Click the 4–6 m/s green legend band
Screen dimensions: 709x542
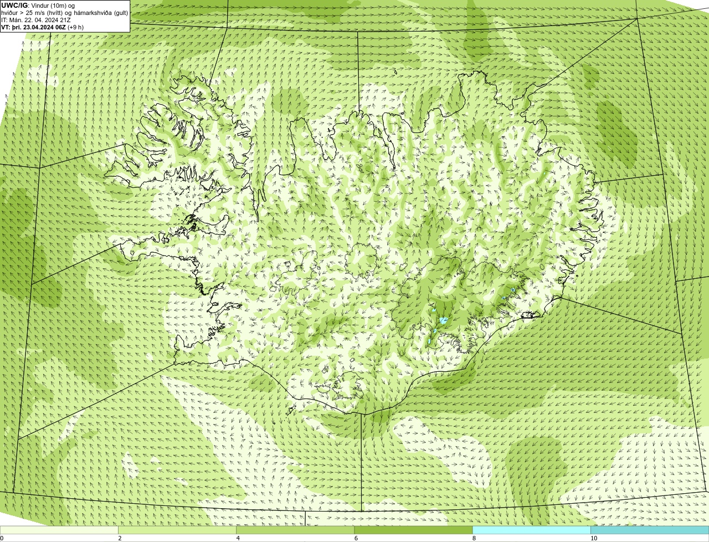coord(295,530)
